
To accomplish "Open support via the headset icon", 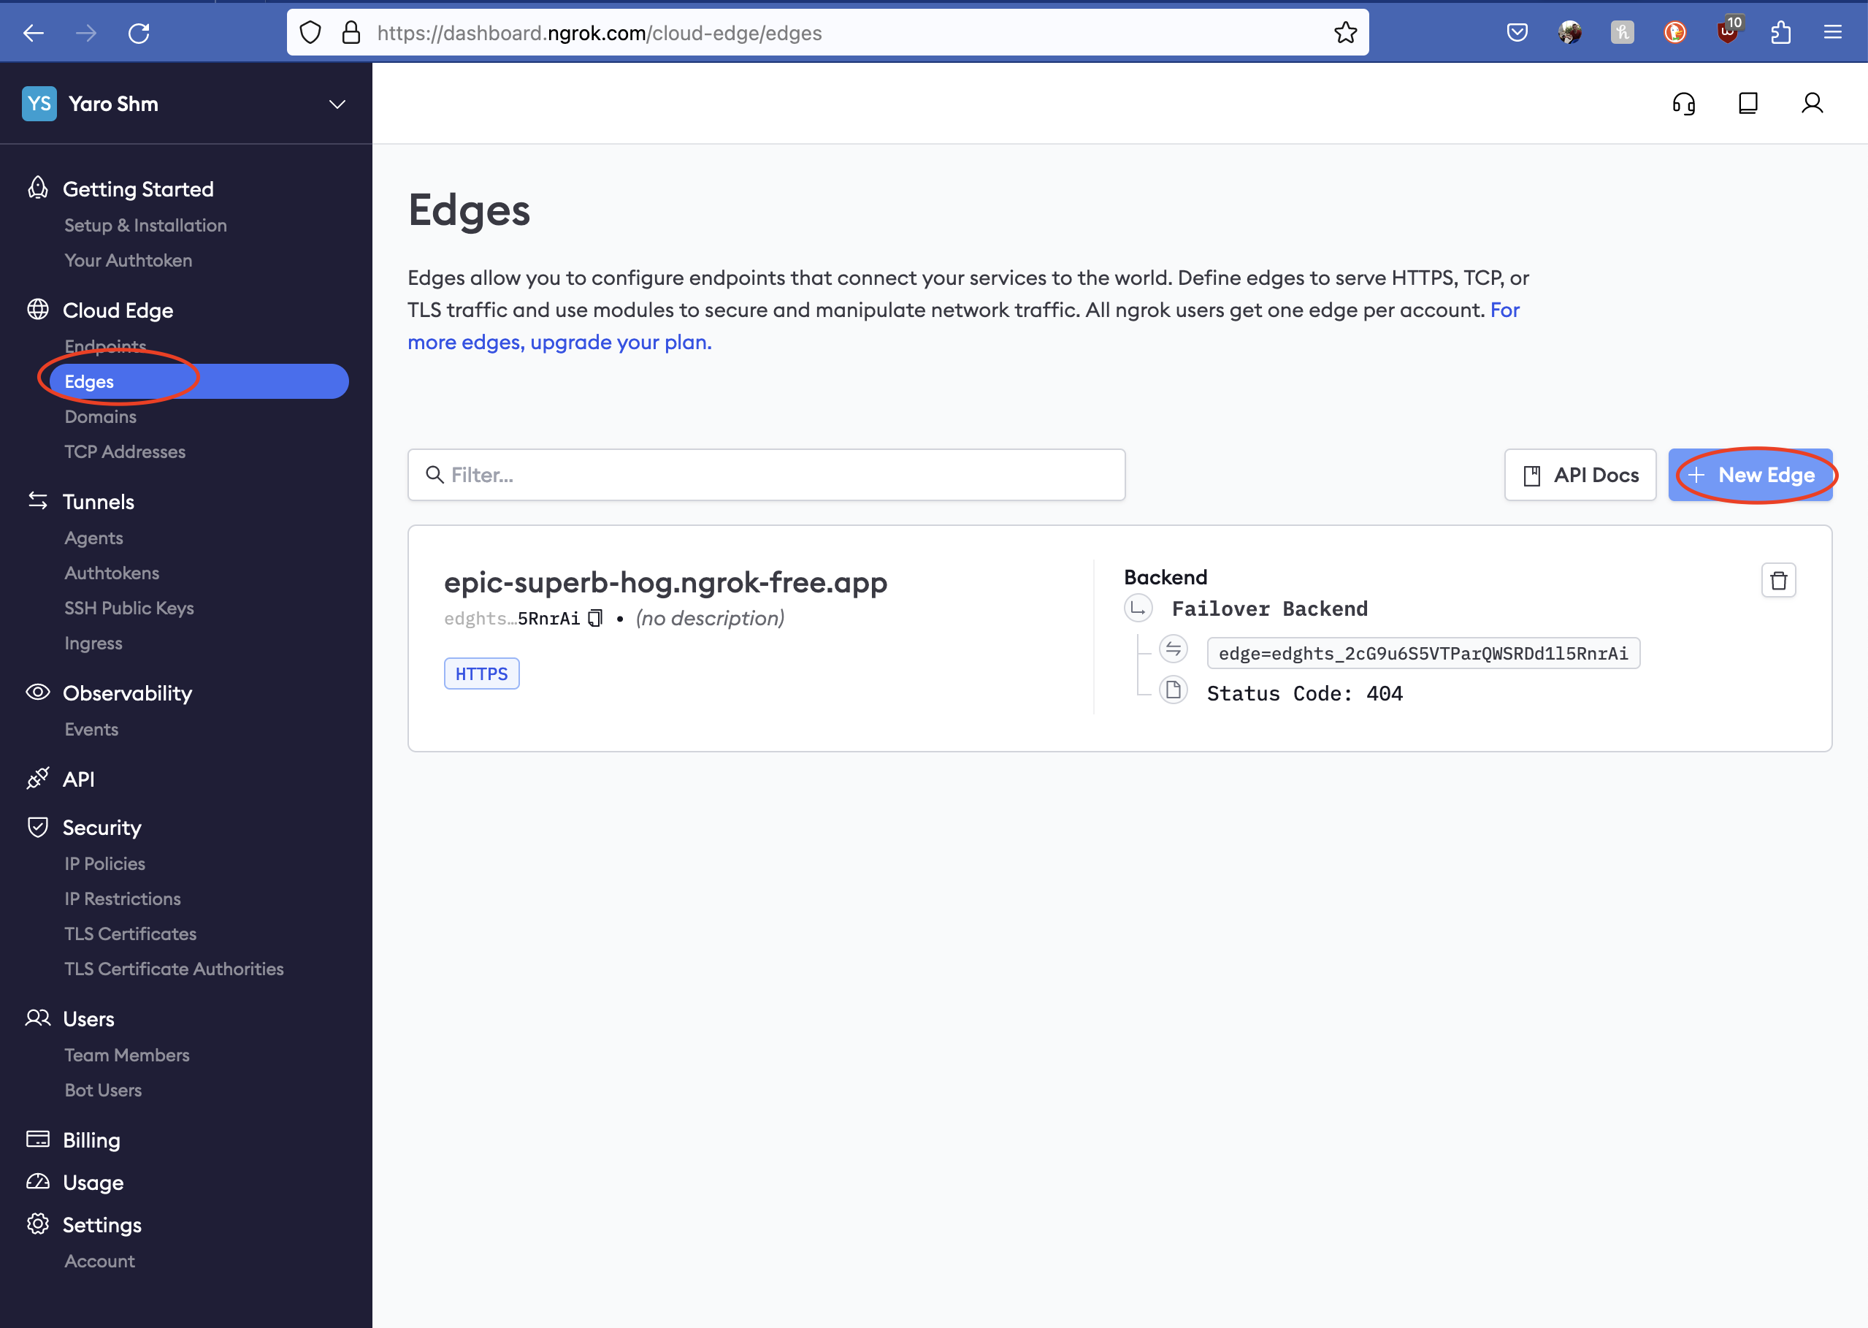I will pyautogui.click(x=1683, y=104).
